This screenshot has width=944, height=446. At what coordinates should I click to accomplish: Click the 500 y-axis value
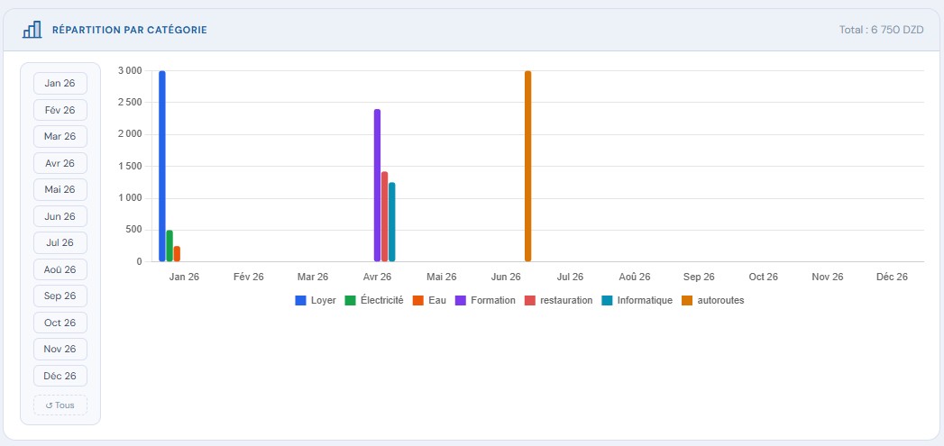[134, 230]
